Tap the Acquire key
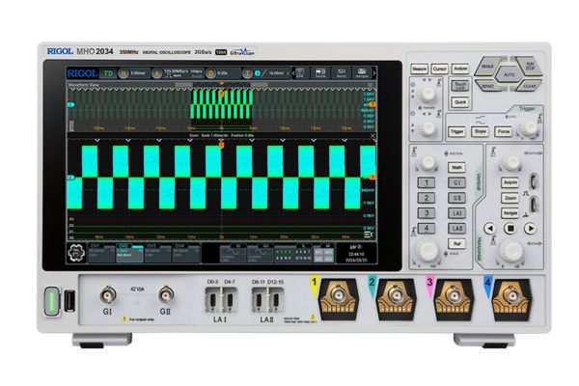 [x=510, y=182]
